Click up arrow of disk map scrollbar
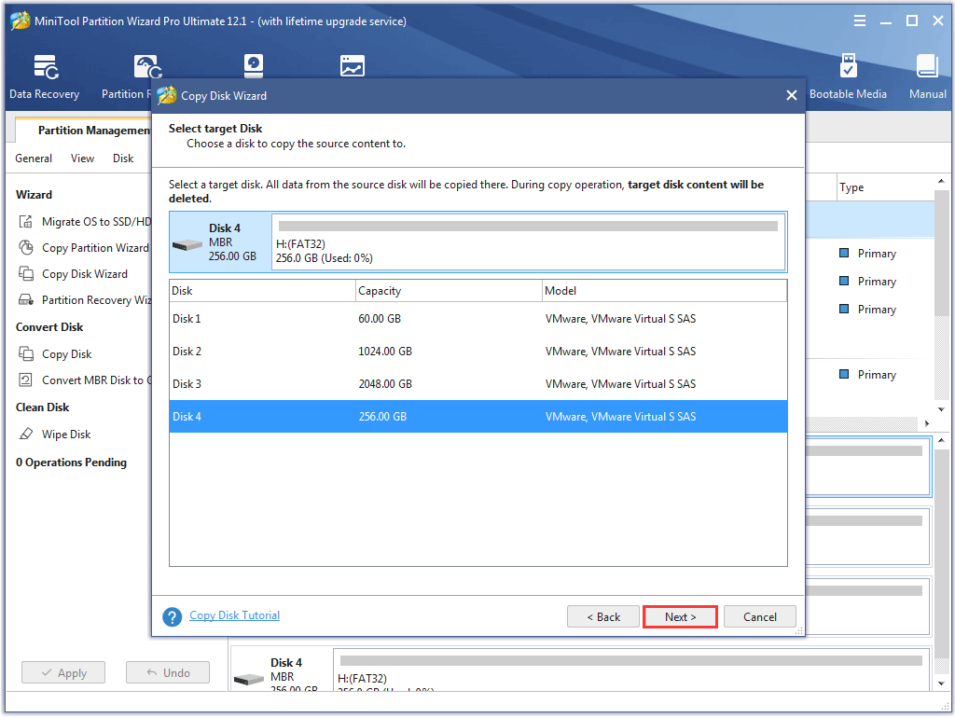Viewport: 955px width, 718px height. (x=941, y=440)
